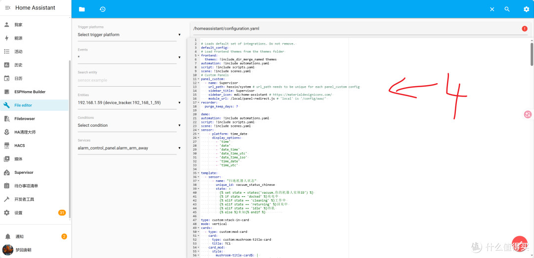Open the 待办事项清单 to-do list
This screenshot has width=534, height=258.
(x=34, y=186)
